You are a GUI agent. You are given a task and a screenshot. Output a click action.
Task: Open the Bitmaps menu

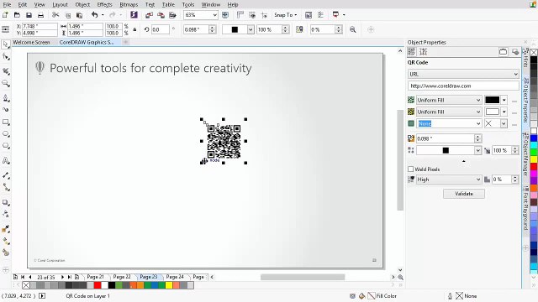click(129, 4)
